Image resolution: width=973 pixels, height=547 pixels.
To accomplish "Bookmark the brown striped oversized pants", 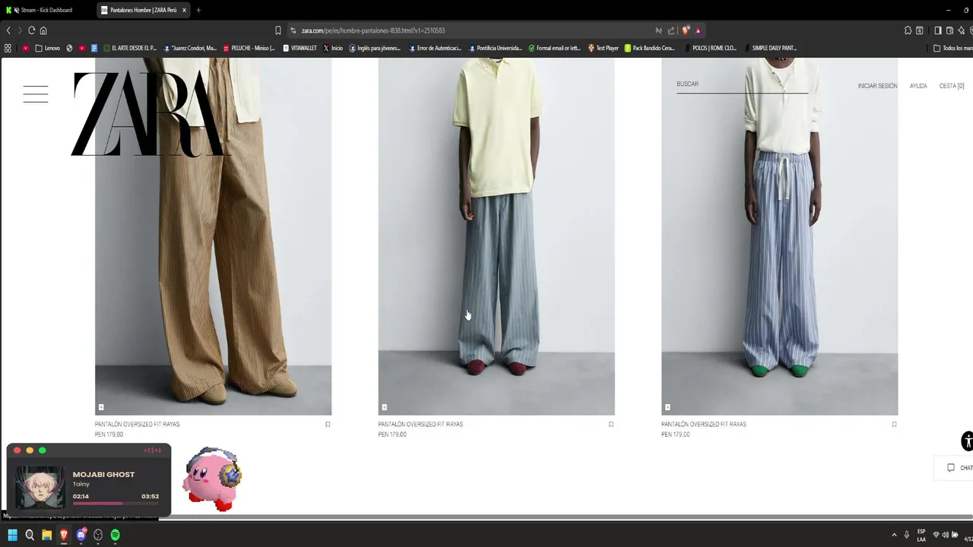I will (328, 425).
